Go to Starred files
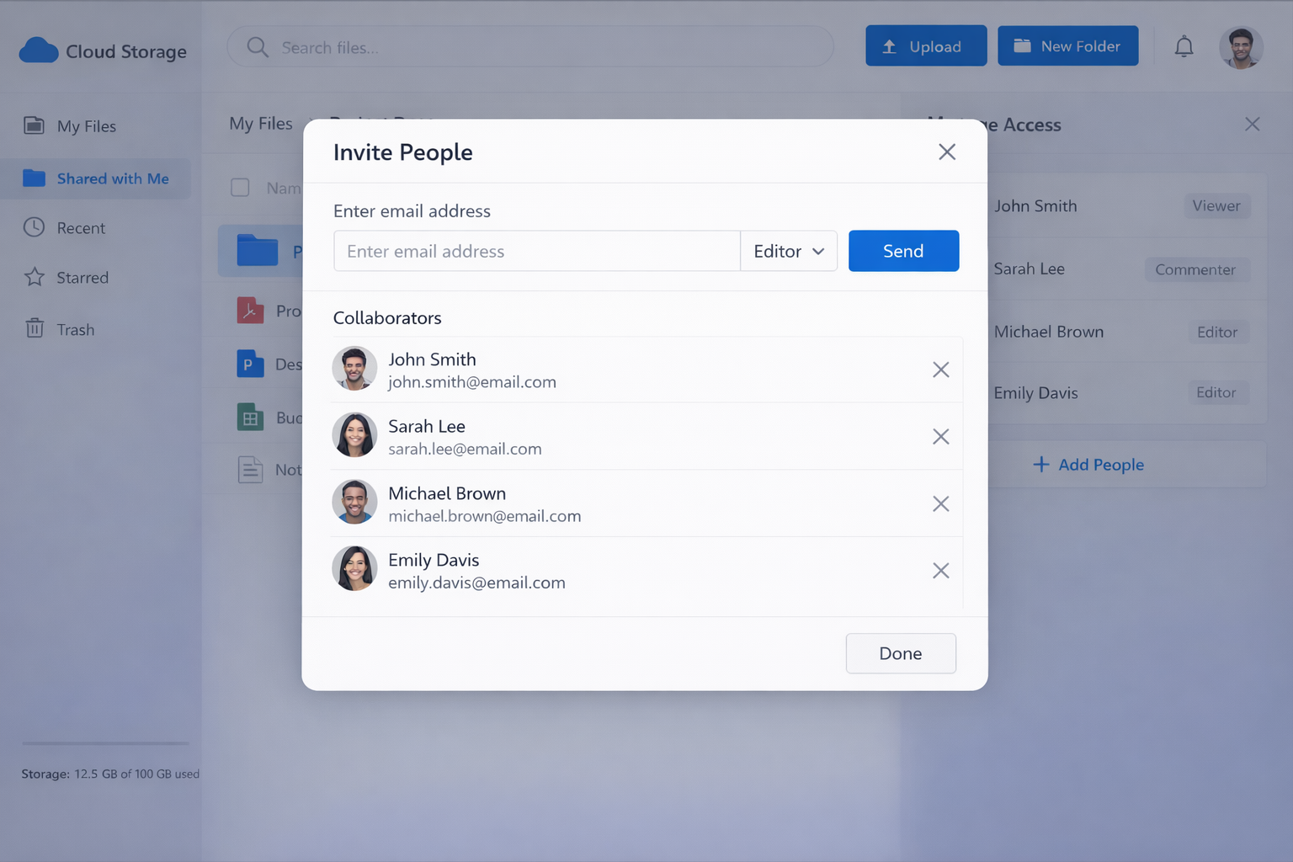The image size is (1293, 862). click(x=82, y=278)
